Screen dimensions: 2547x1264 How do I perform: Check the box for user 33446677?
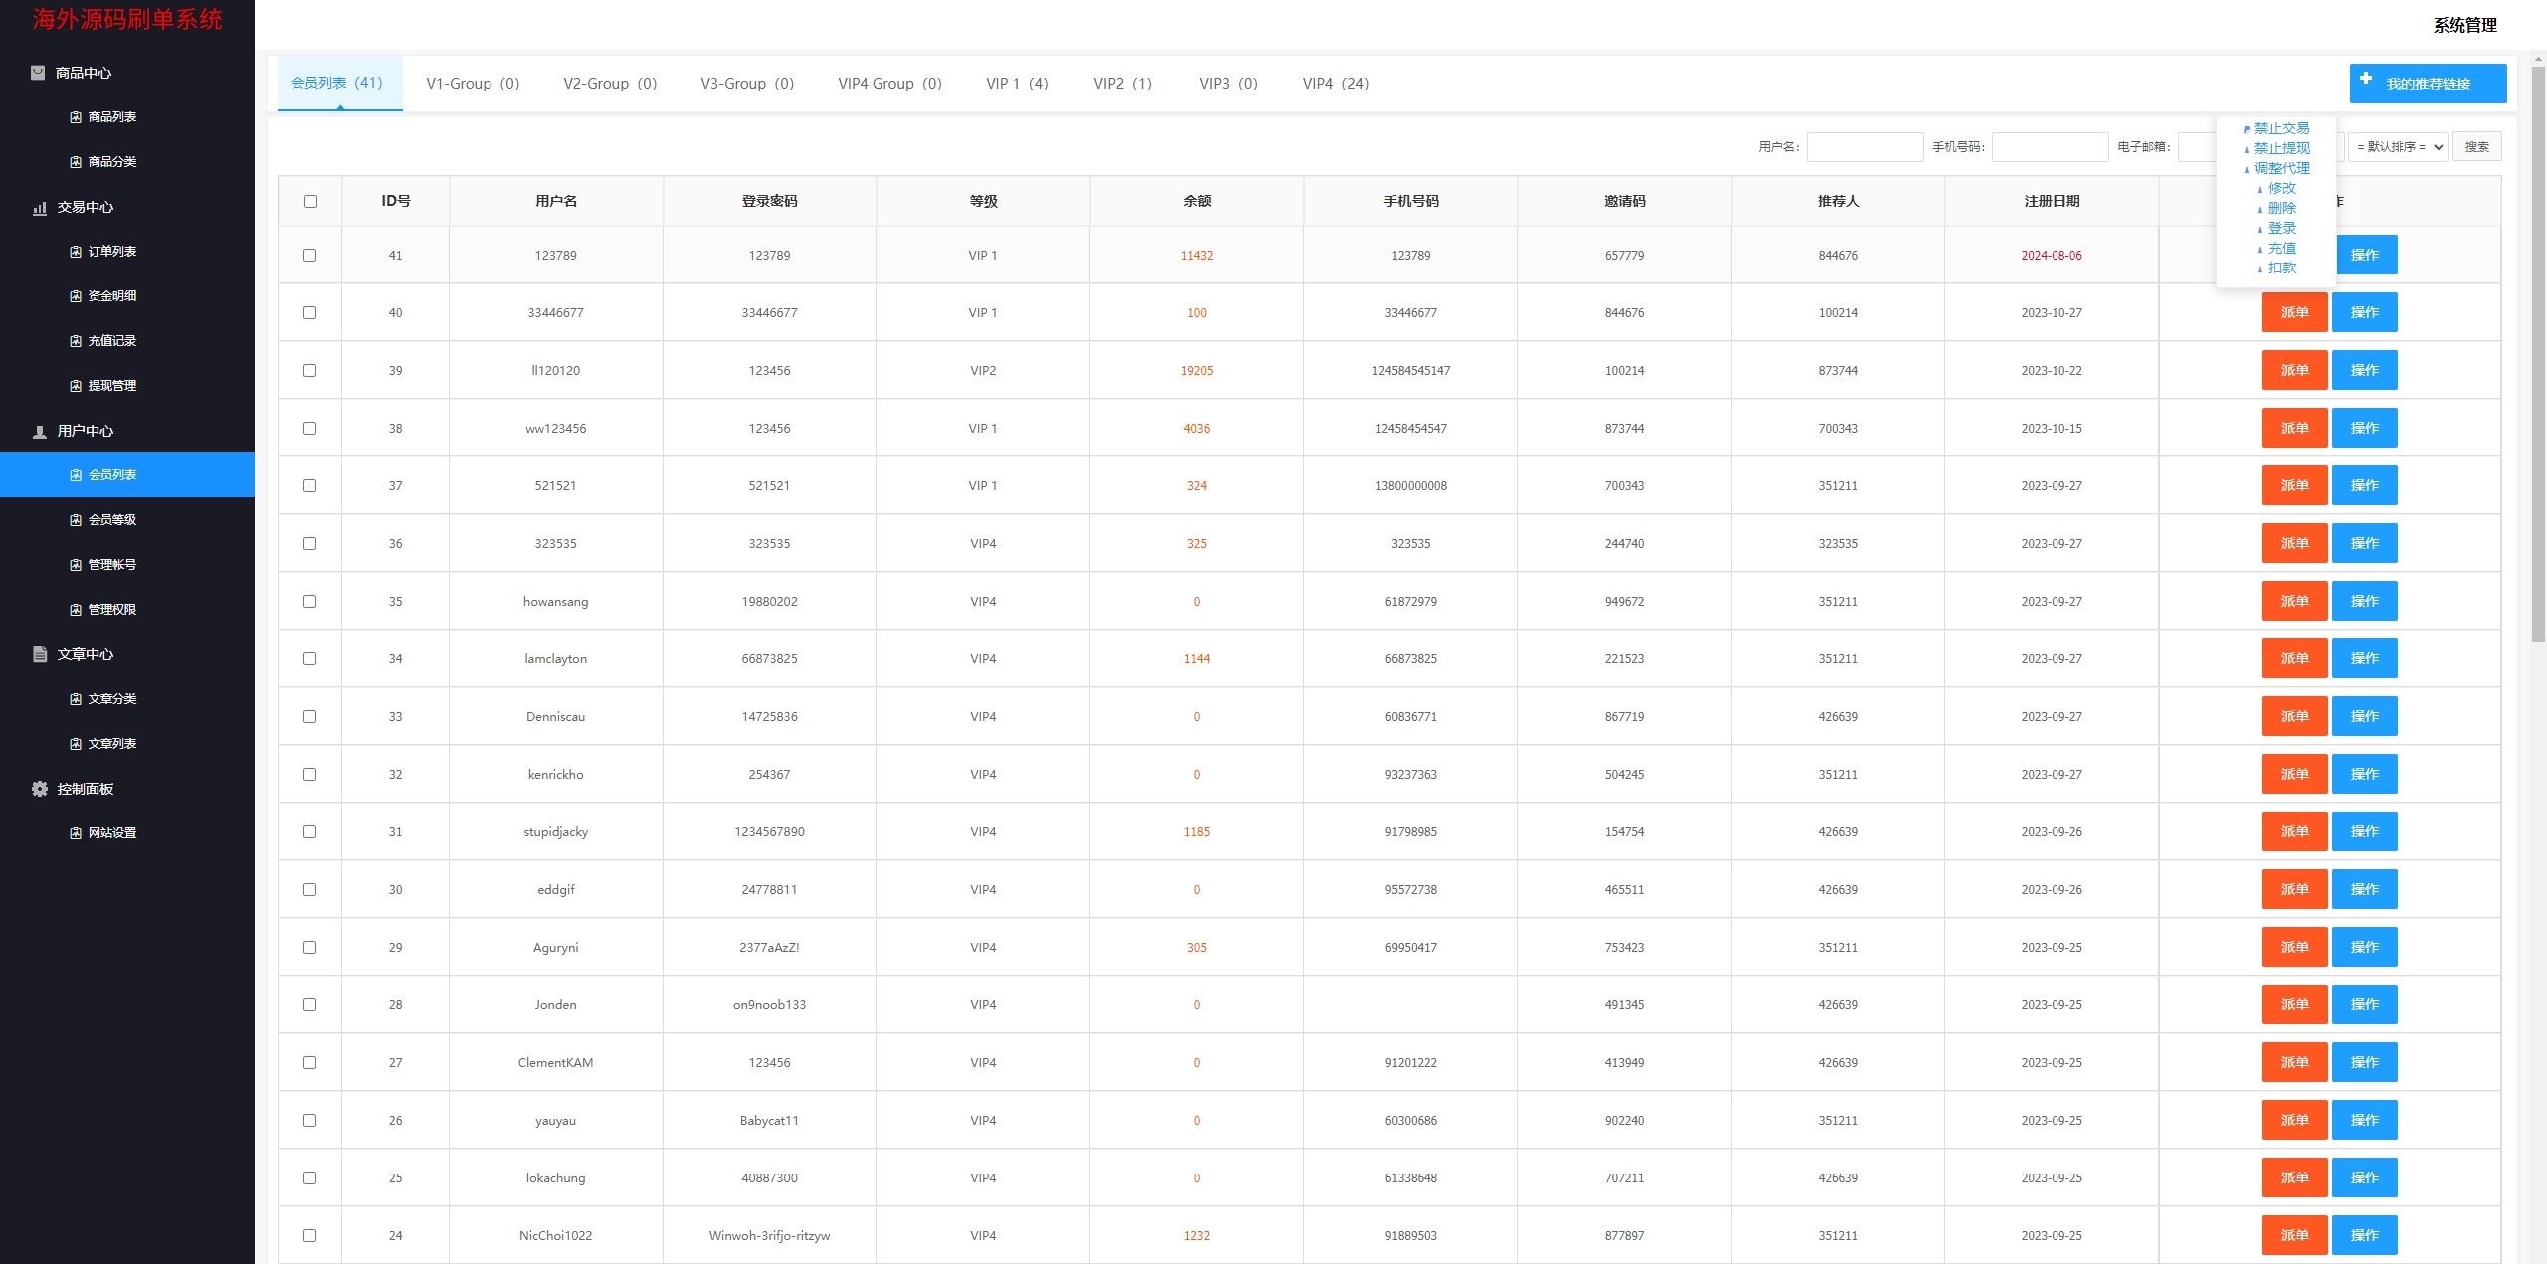click(x=310, y=313)
